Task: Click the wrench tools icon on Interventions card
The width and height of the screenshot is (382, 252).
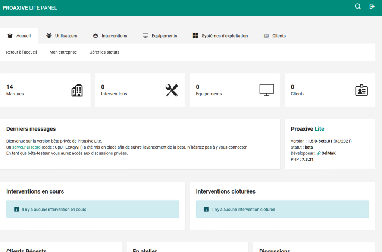Action: pyautogui.click(x=172, y=90)
